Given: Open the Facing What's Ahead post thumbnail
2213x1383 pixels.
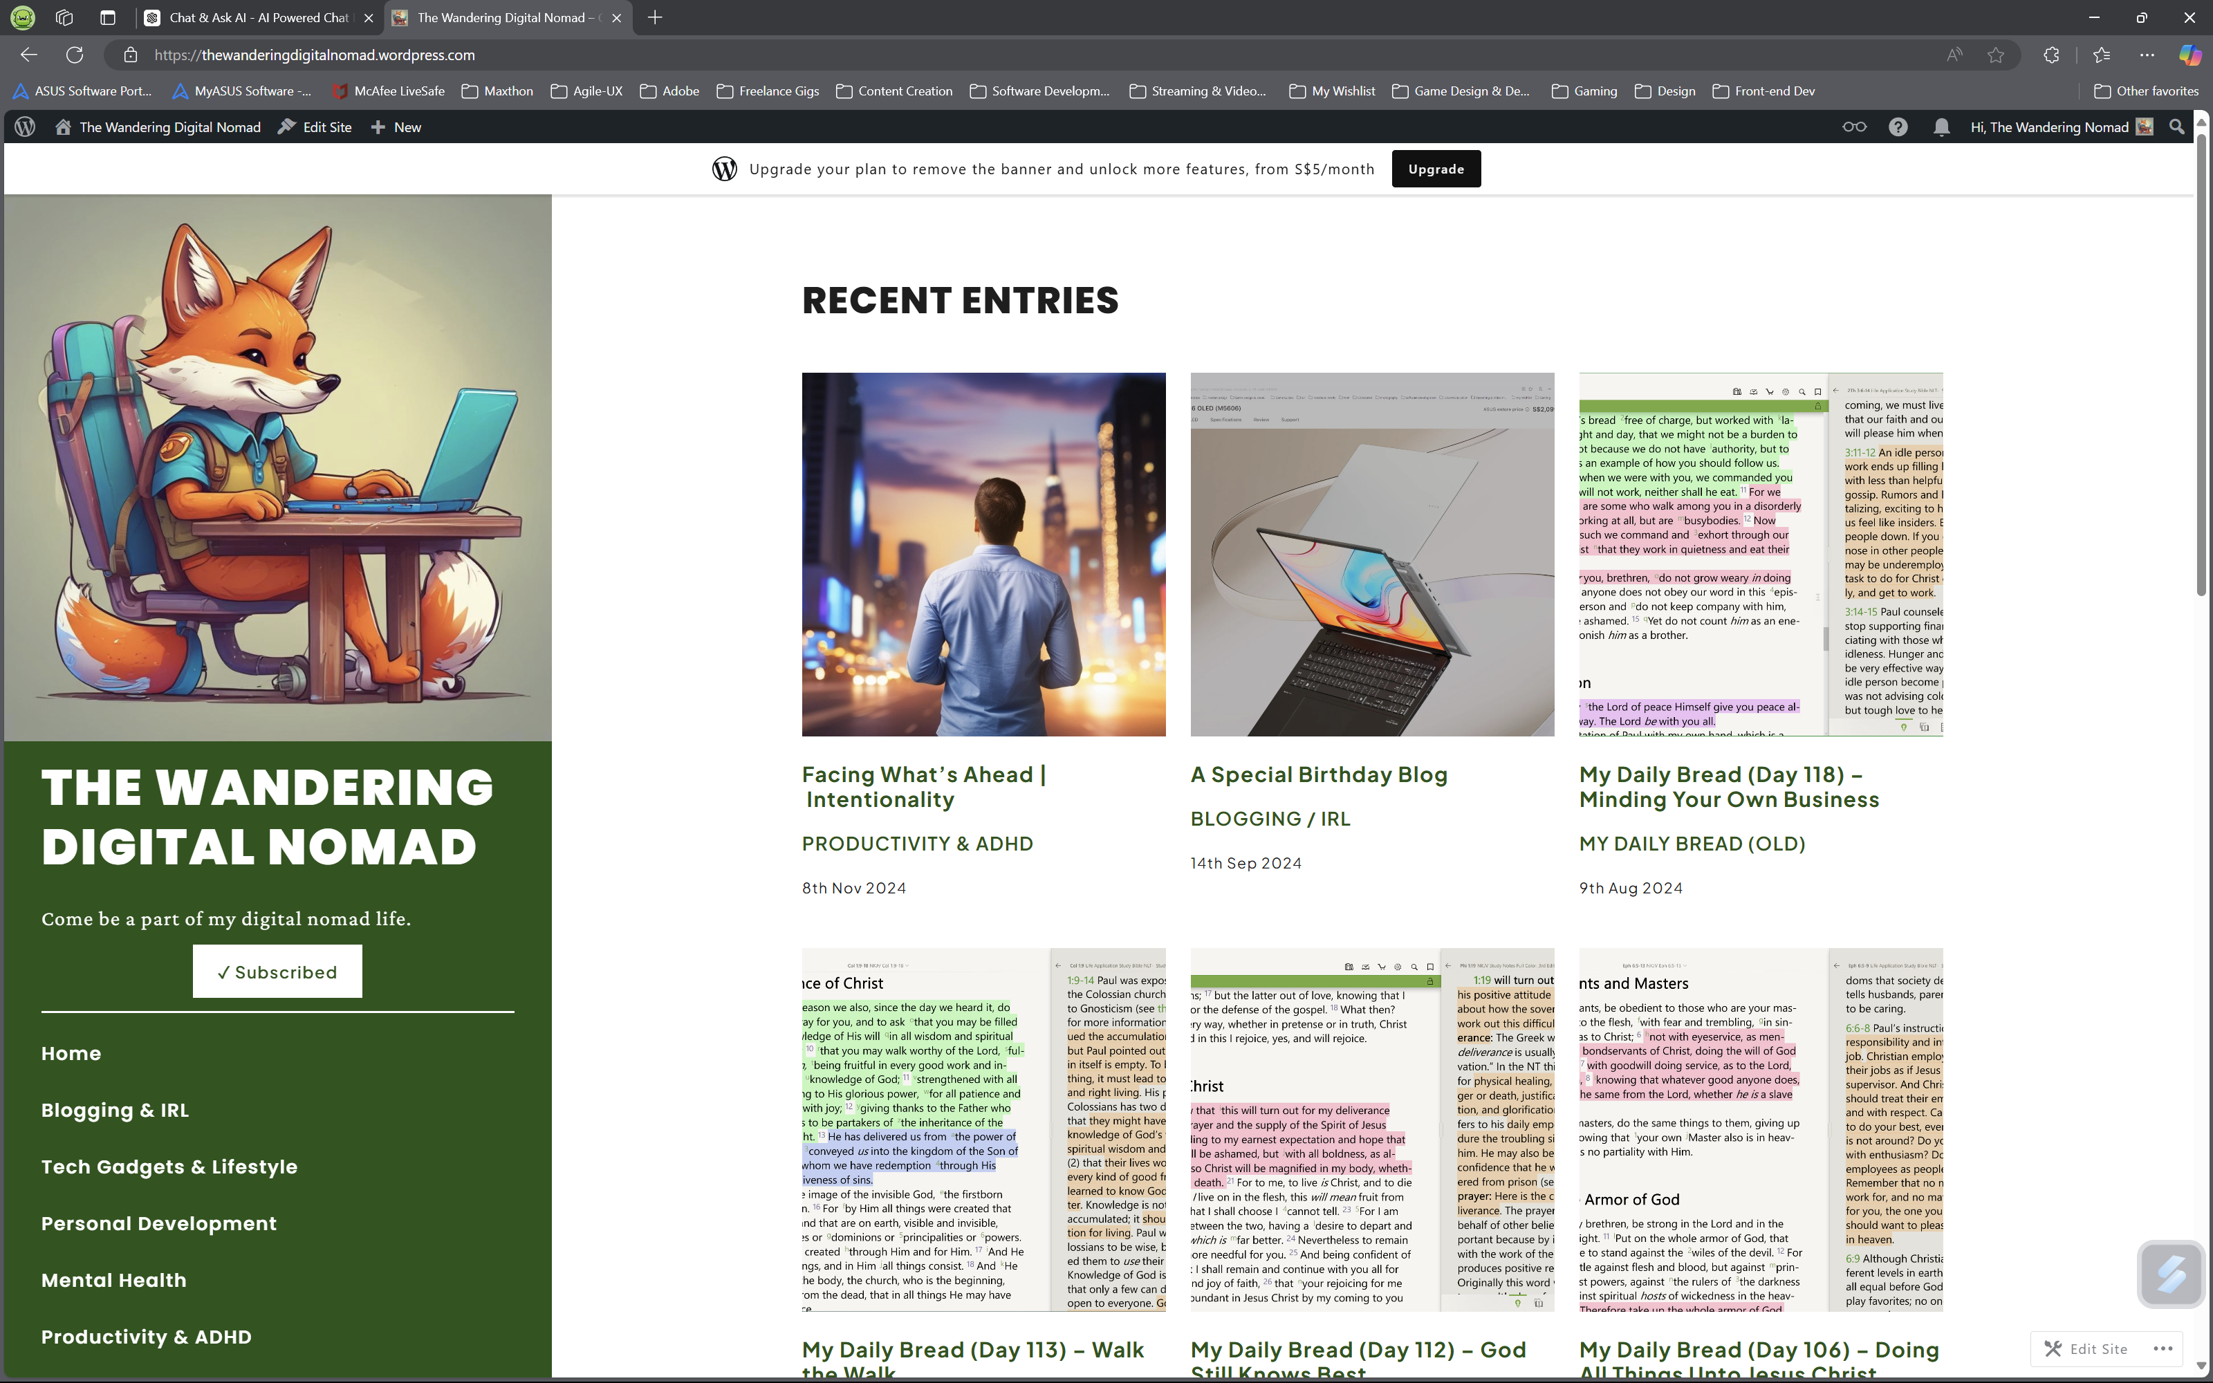Looking at the screenshot, I should tap(983, 553).
